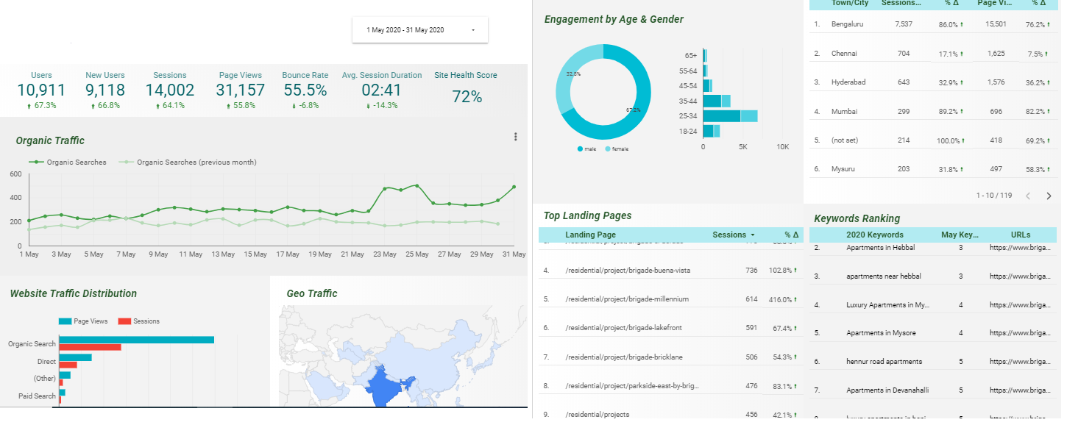The image size is (1067, 425).
Task: Click /residential/project/brigade-millennium landing page
Action: (x=626, y=299)
